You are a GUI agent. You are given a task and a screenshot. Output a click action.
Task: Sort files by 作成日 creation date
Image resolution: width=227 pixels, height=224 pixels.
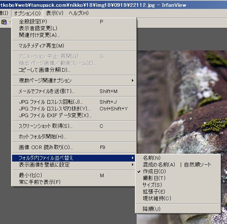click(x=154, y=171)
